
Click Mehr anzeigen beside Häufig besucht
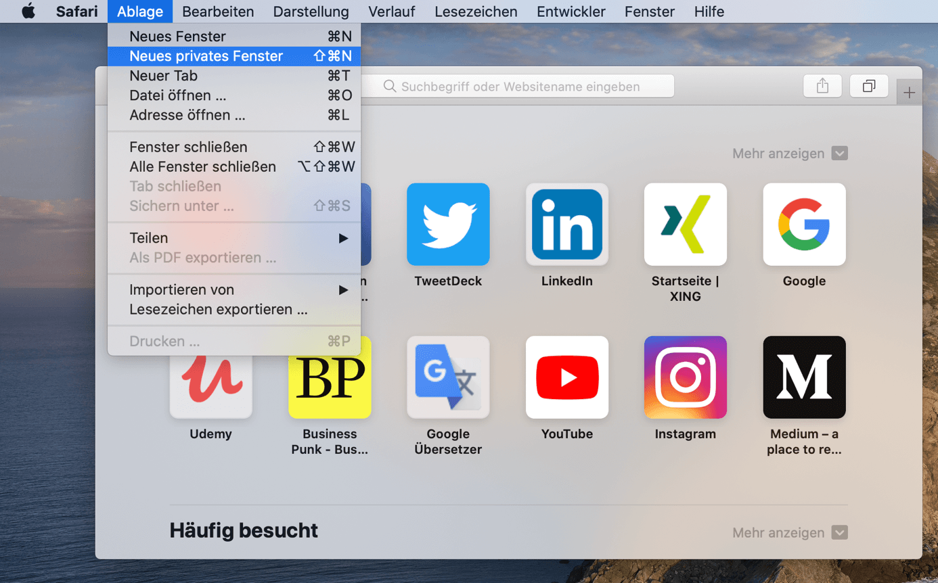tap(778, 533)
